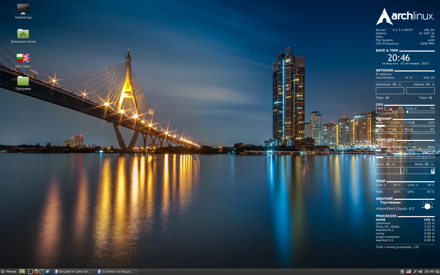Open the Компютър desktop icon
This screenshot has width=440, height=275.
[x=23, y=11]
